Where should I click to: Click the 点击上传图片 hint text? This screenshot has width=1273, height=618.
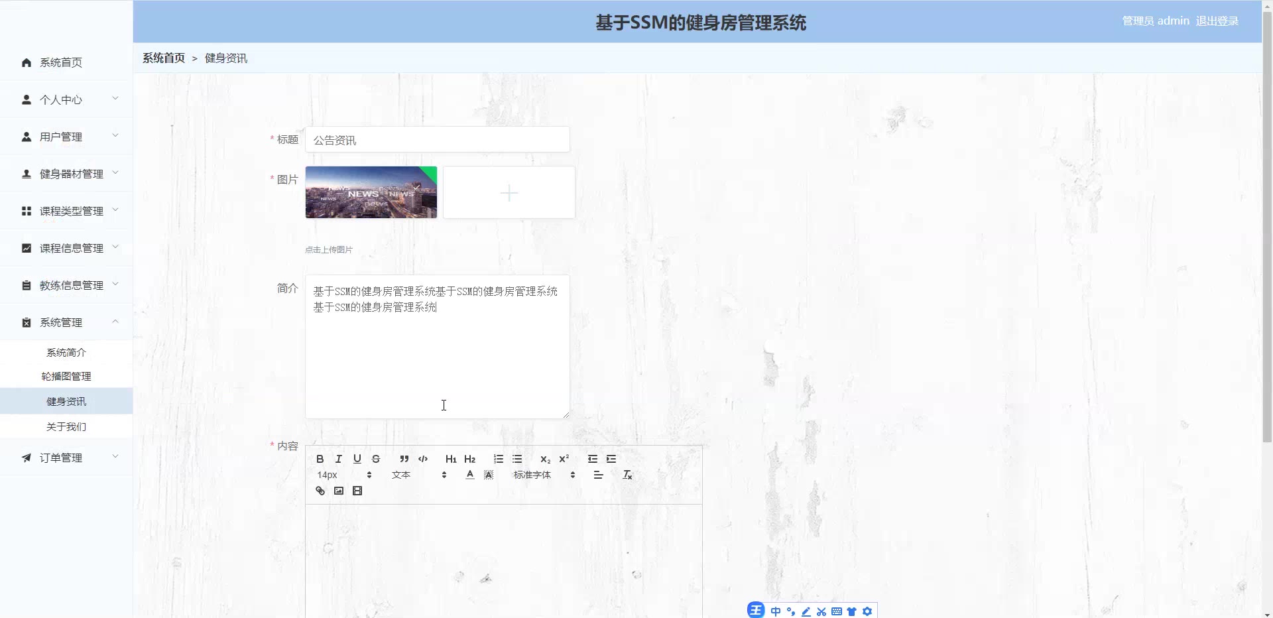pyautogui.click(x=329, y=250)
